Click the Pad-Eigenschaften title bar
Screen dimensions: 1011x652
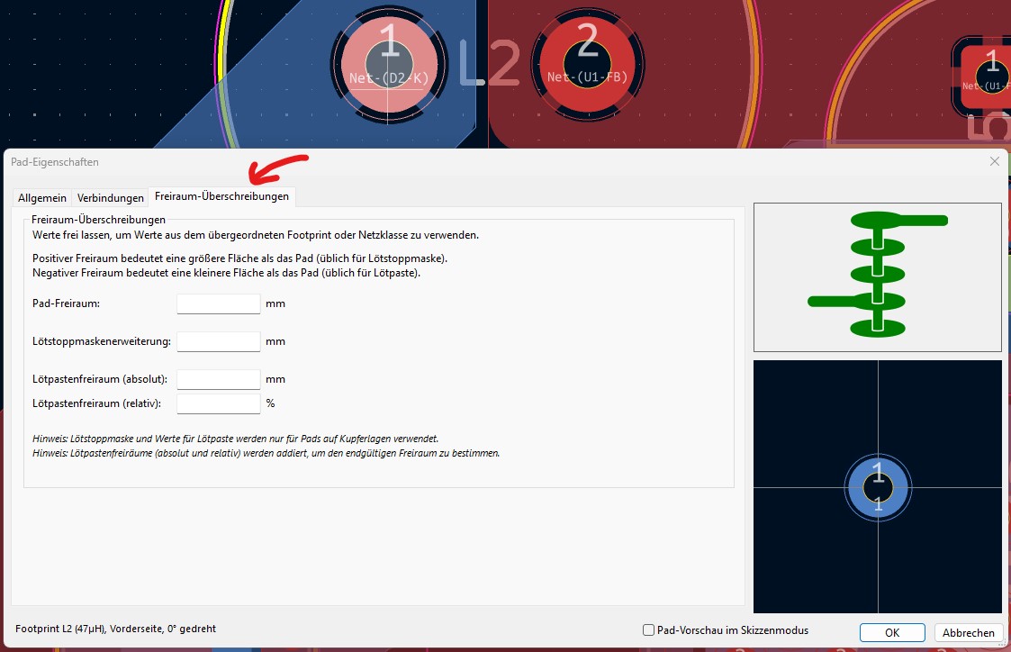(450, 162)
